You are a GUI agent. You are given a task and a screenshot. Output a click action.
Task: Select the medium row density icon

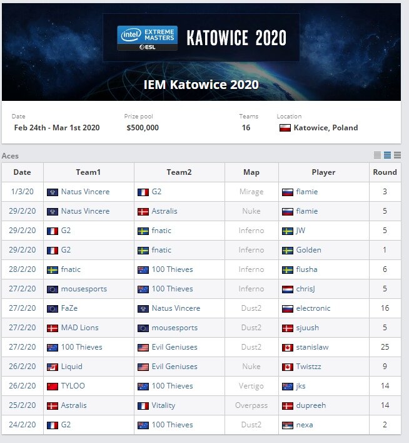tap(387, 155)
